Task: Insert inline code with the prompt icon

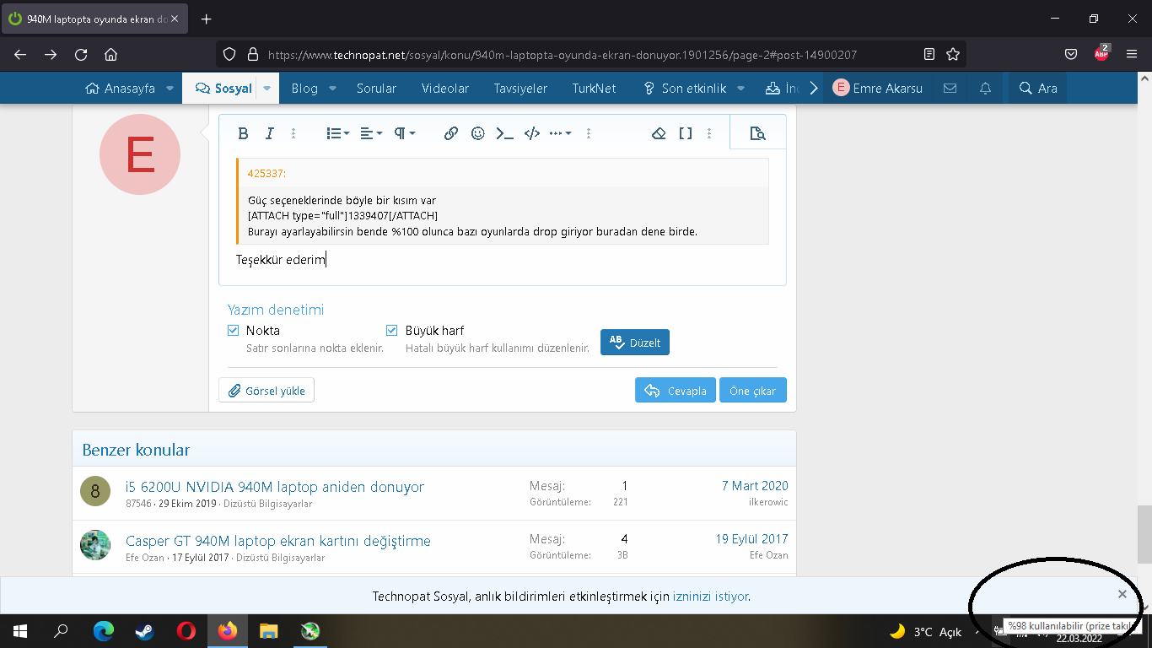Action: point(505,133)
